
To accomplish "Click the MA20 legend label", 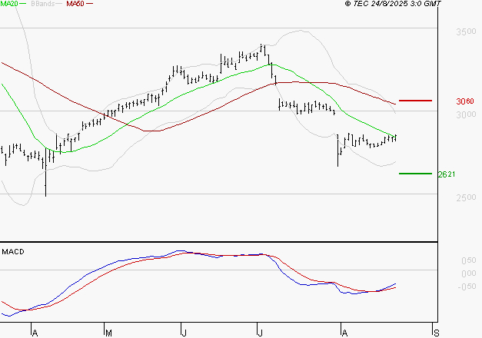I will (10, 4).
